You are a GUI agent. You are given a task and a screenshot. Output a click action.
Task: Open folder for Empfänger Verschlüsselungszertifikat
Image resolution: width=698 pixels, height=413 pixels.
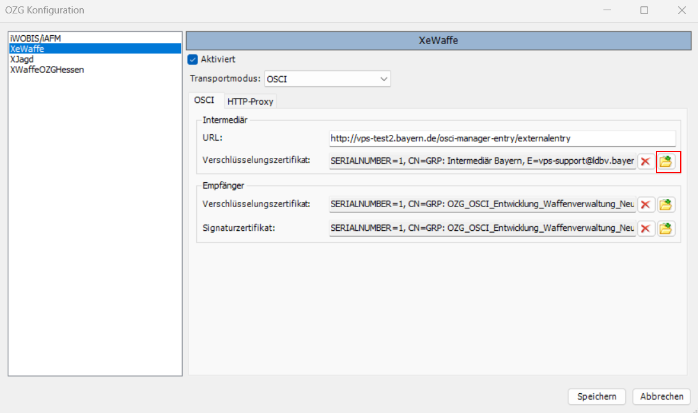click(x=667, y=205)
